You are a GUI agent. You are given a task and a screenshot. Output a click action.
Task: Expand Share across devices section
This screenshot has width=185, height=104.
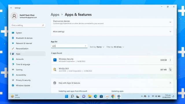pos(170,22)
